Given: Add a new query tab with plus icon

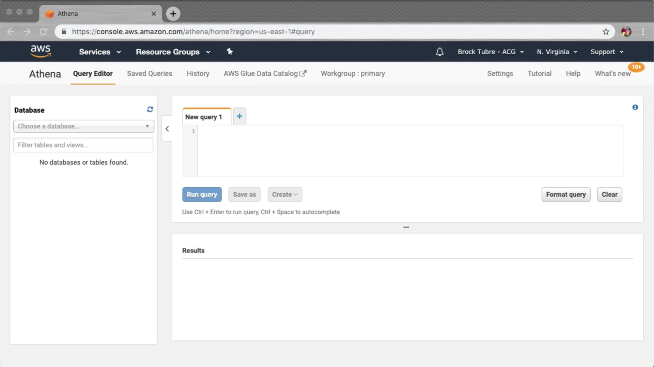Looking at the screenshot, I should [x=239, y=116].
